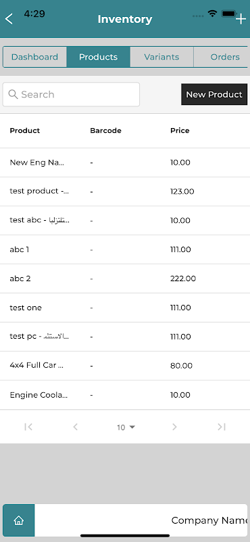Tap the Company Name bar

[x=141, y=520]
